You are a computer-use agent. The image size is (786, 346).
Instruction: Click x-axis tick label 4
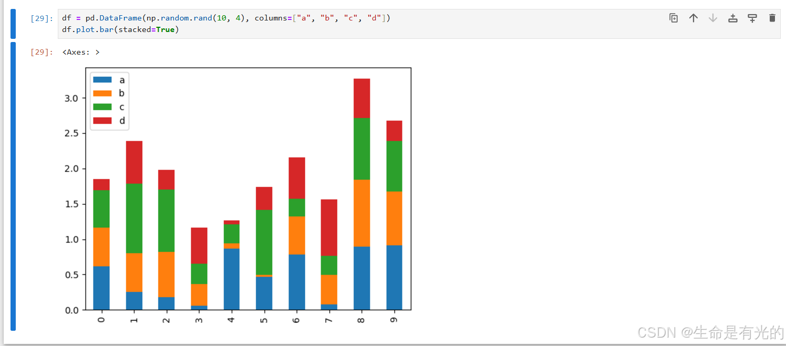232,319
